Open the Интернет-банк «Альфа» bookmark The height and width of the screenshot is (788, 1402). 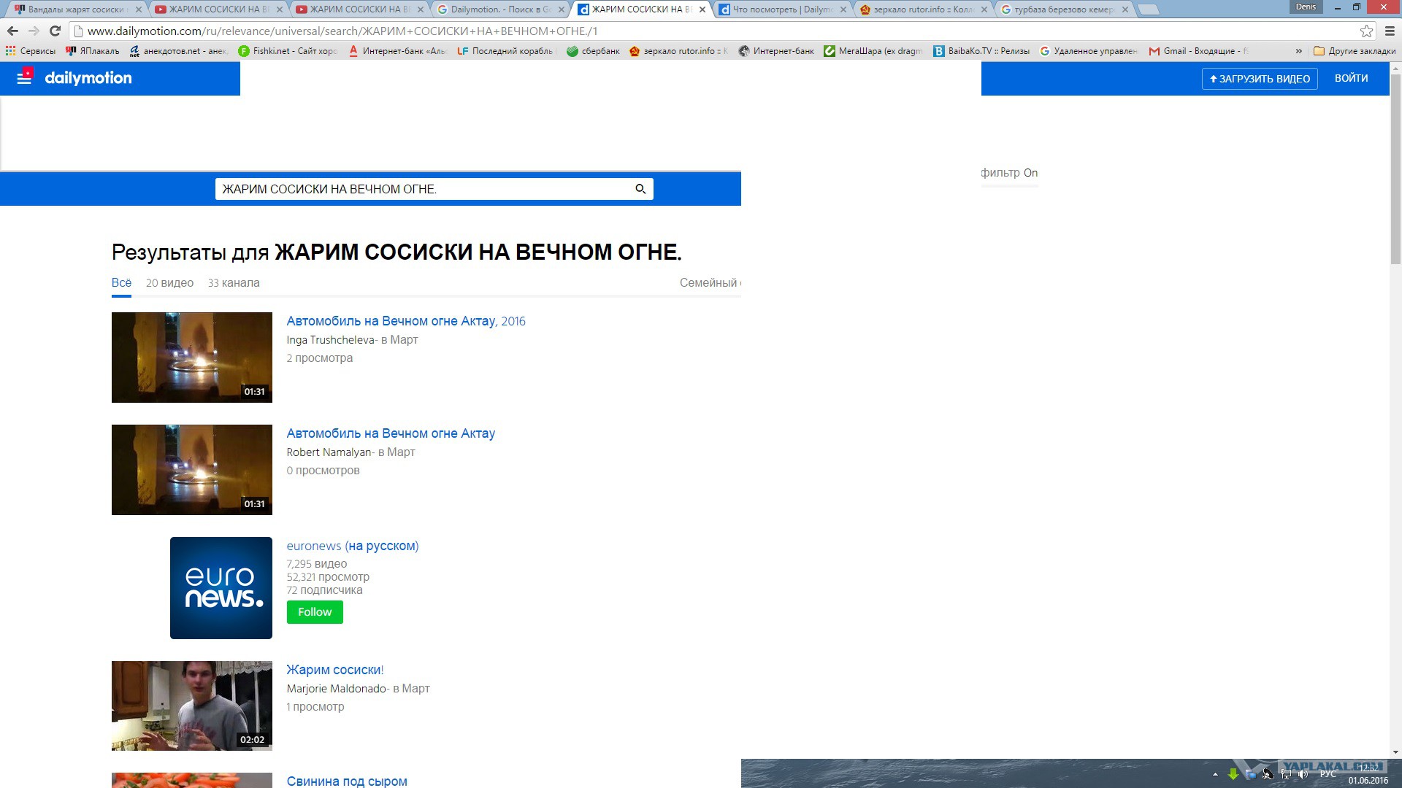click(x=397, y=51)
